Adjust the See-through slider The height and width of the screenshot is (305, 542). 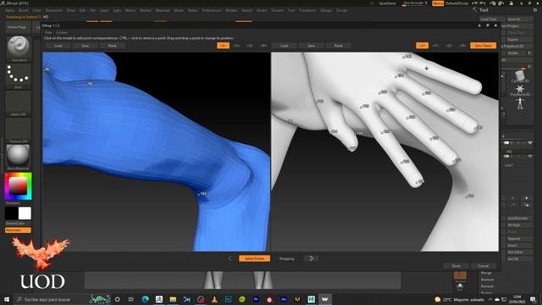point(415,3)
